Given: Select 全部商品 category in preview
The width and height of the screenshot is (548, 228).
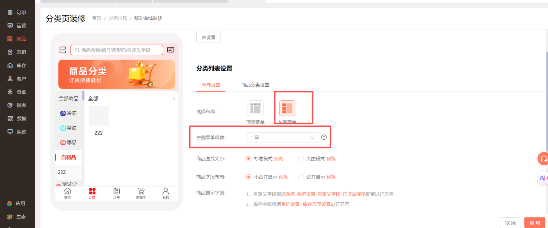Looking at the screenshot, I should point(68,98).
